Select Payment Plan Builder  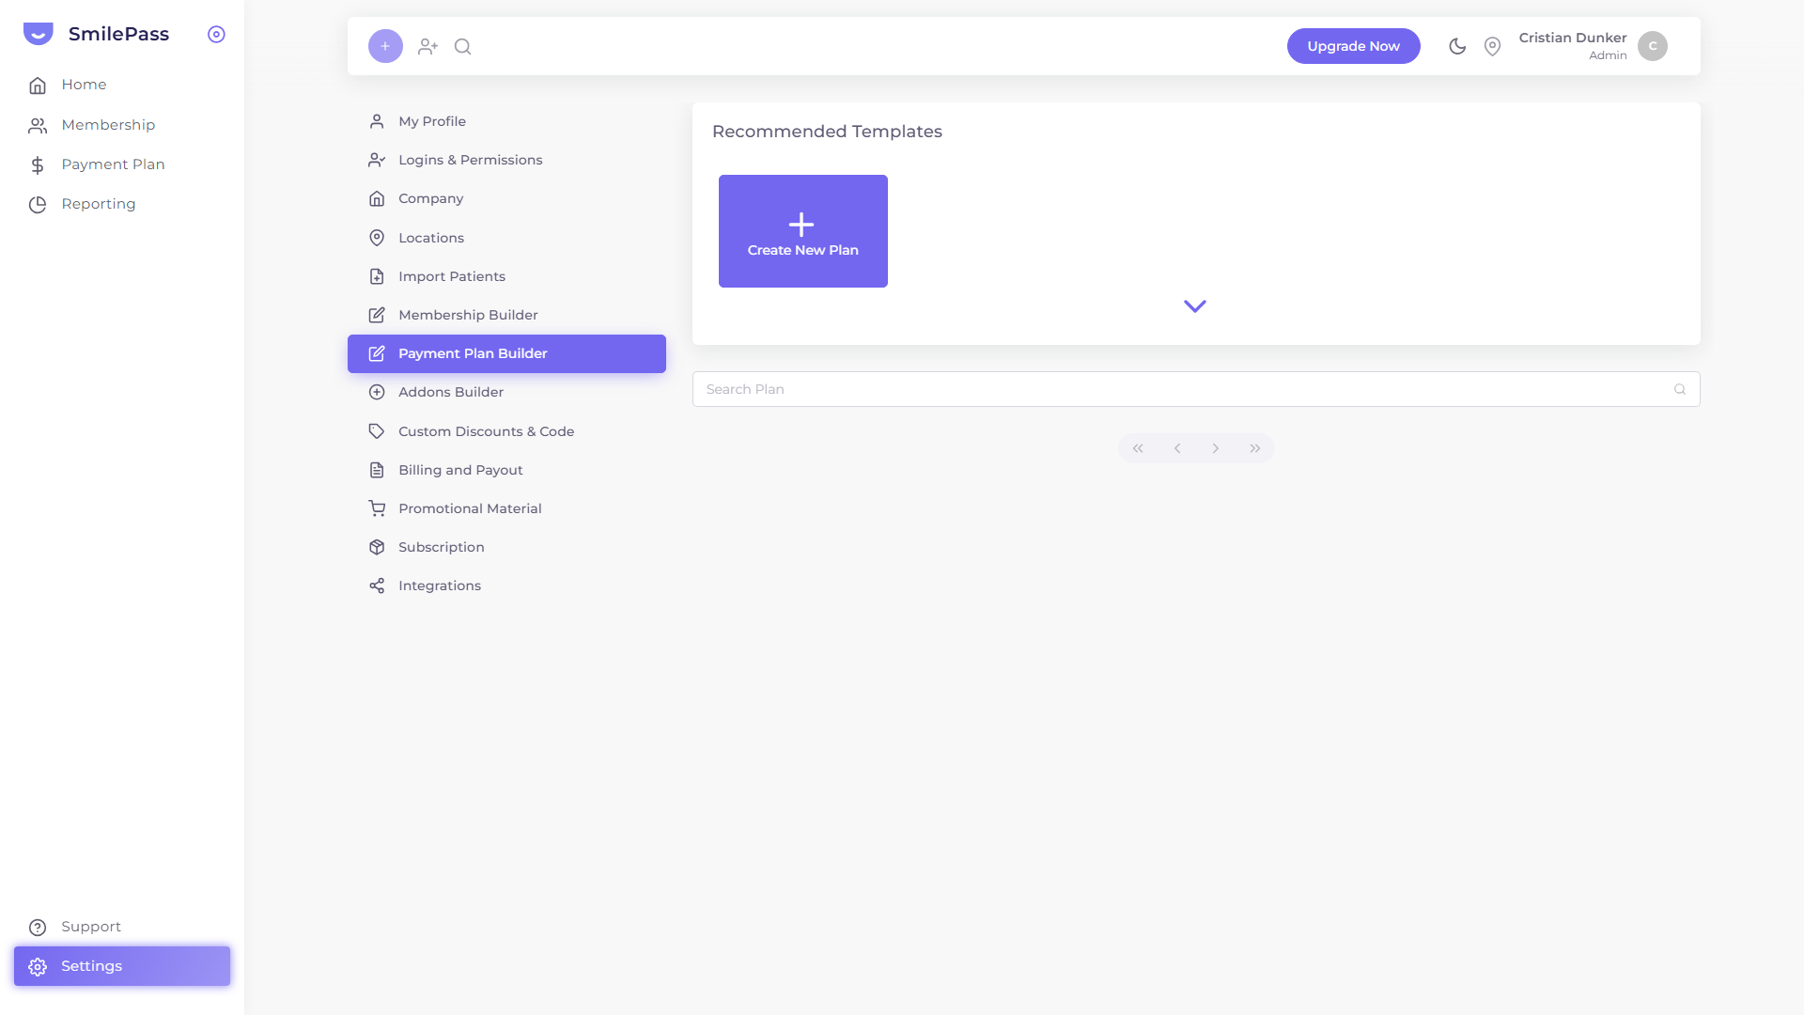(x=507, y=353)
